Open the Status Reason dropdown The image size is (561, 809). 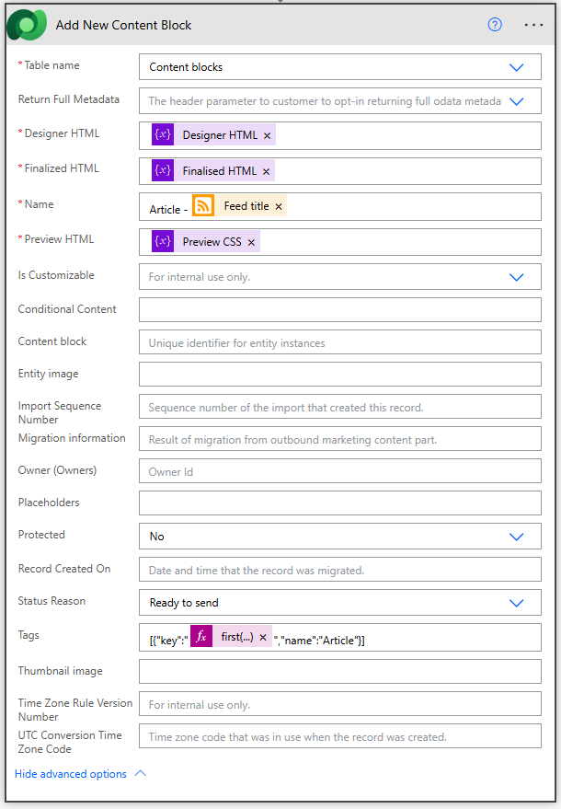[516, 603]
